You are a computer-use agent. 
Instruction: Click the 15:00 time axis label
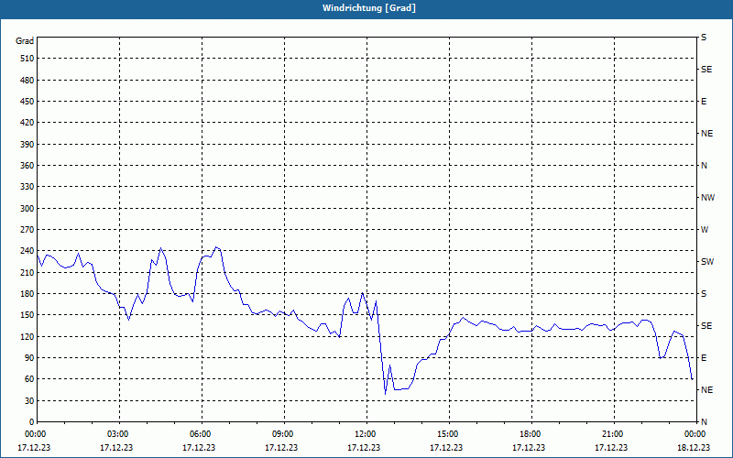(447, 434)
